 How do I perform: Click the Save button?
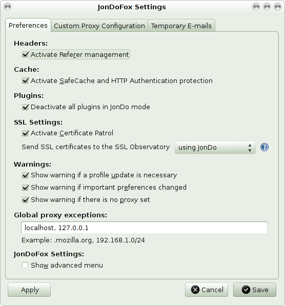click(x=255, y=290)
